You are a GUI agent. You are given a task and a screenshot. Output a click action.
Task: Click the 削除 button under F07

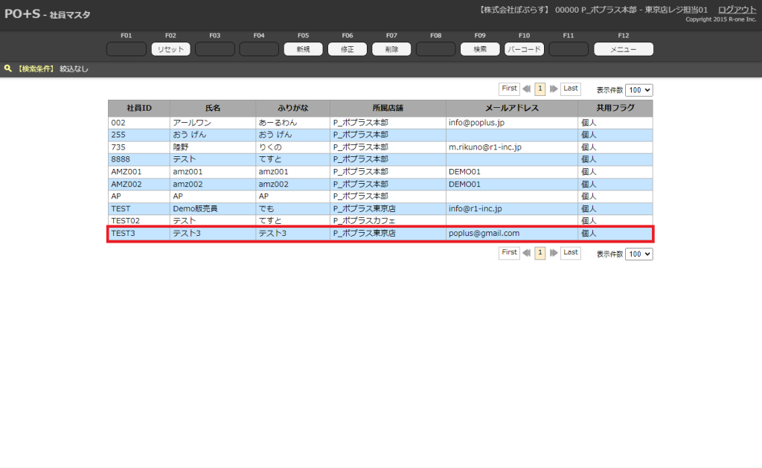391,49
